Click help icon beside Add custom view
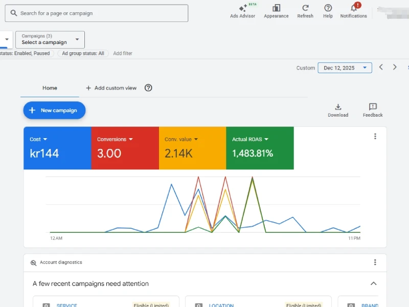Viewport: 409px width, 307px height. (x=148, y=88)
